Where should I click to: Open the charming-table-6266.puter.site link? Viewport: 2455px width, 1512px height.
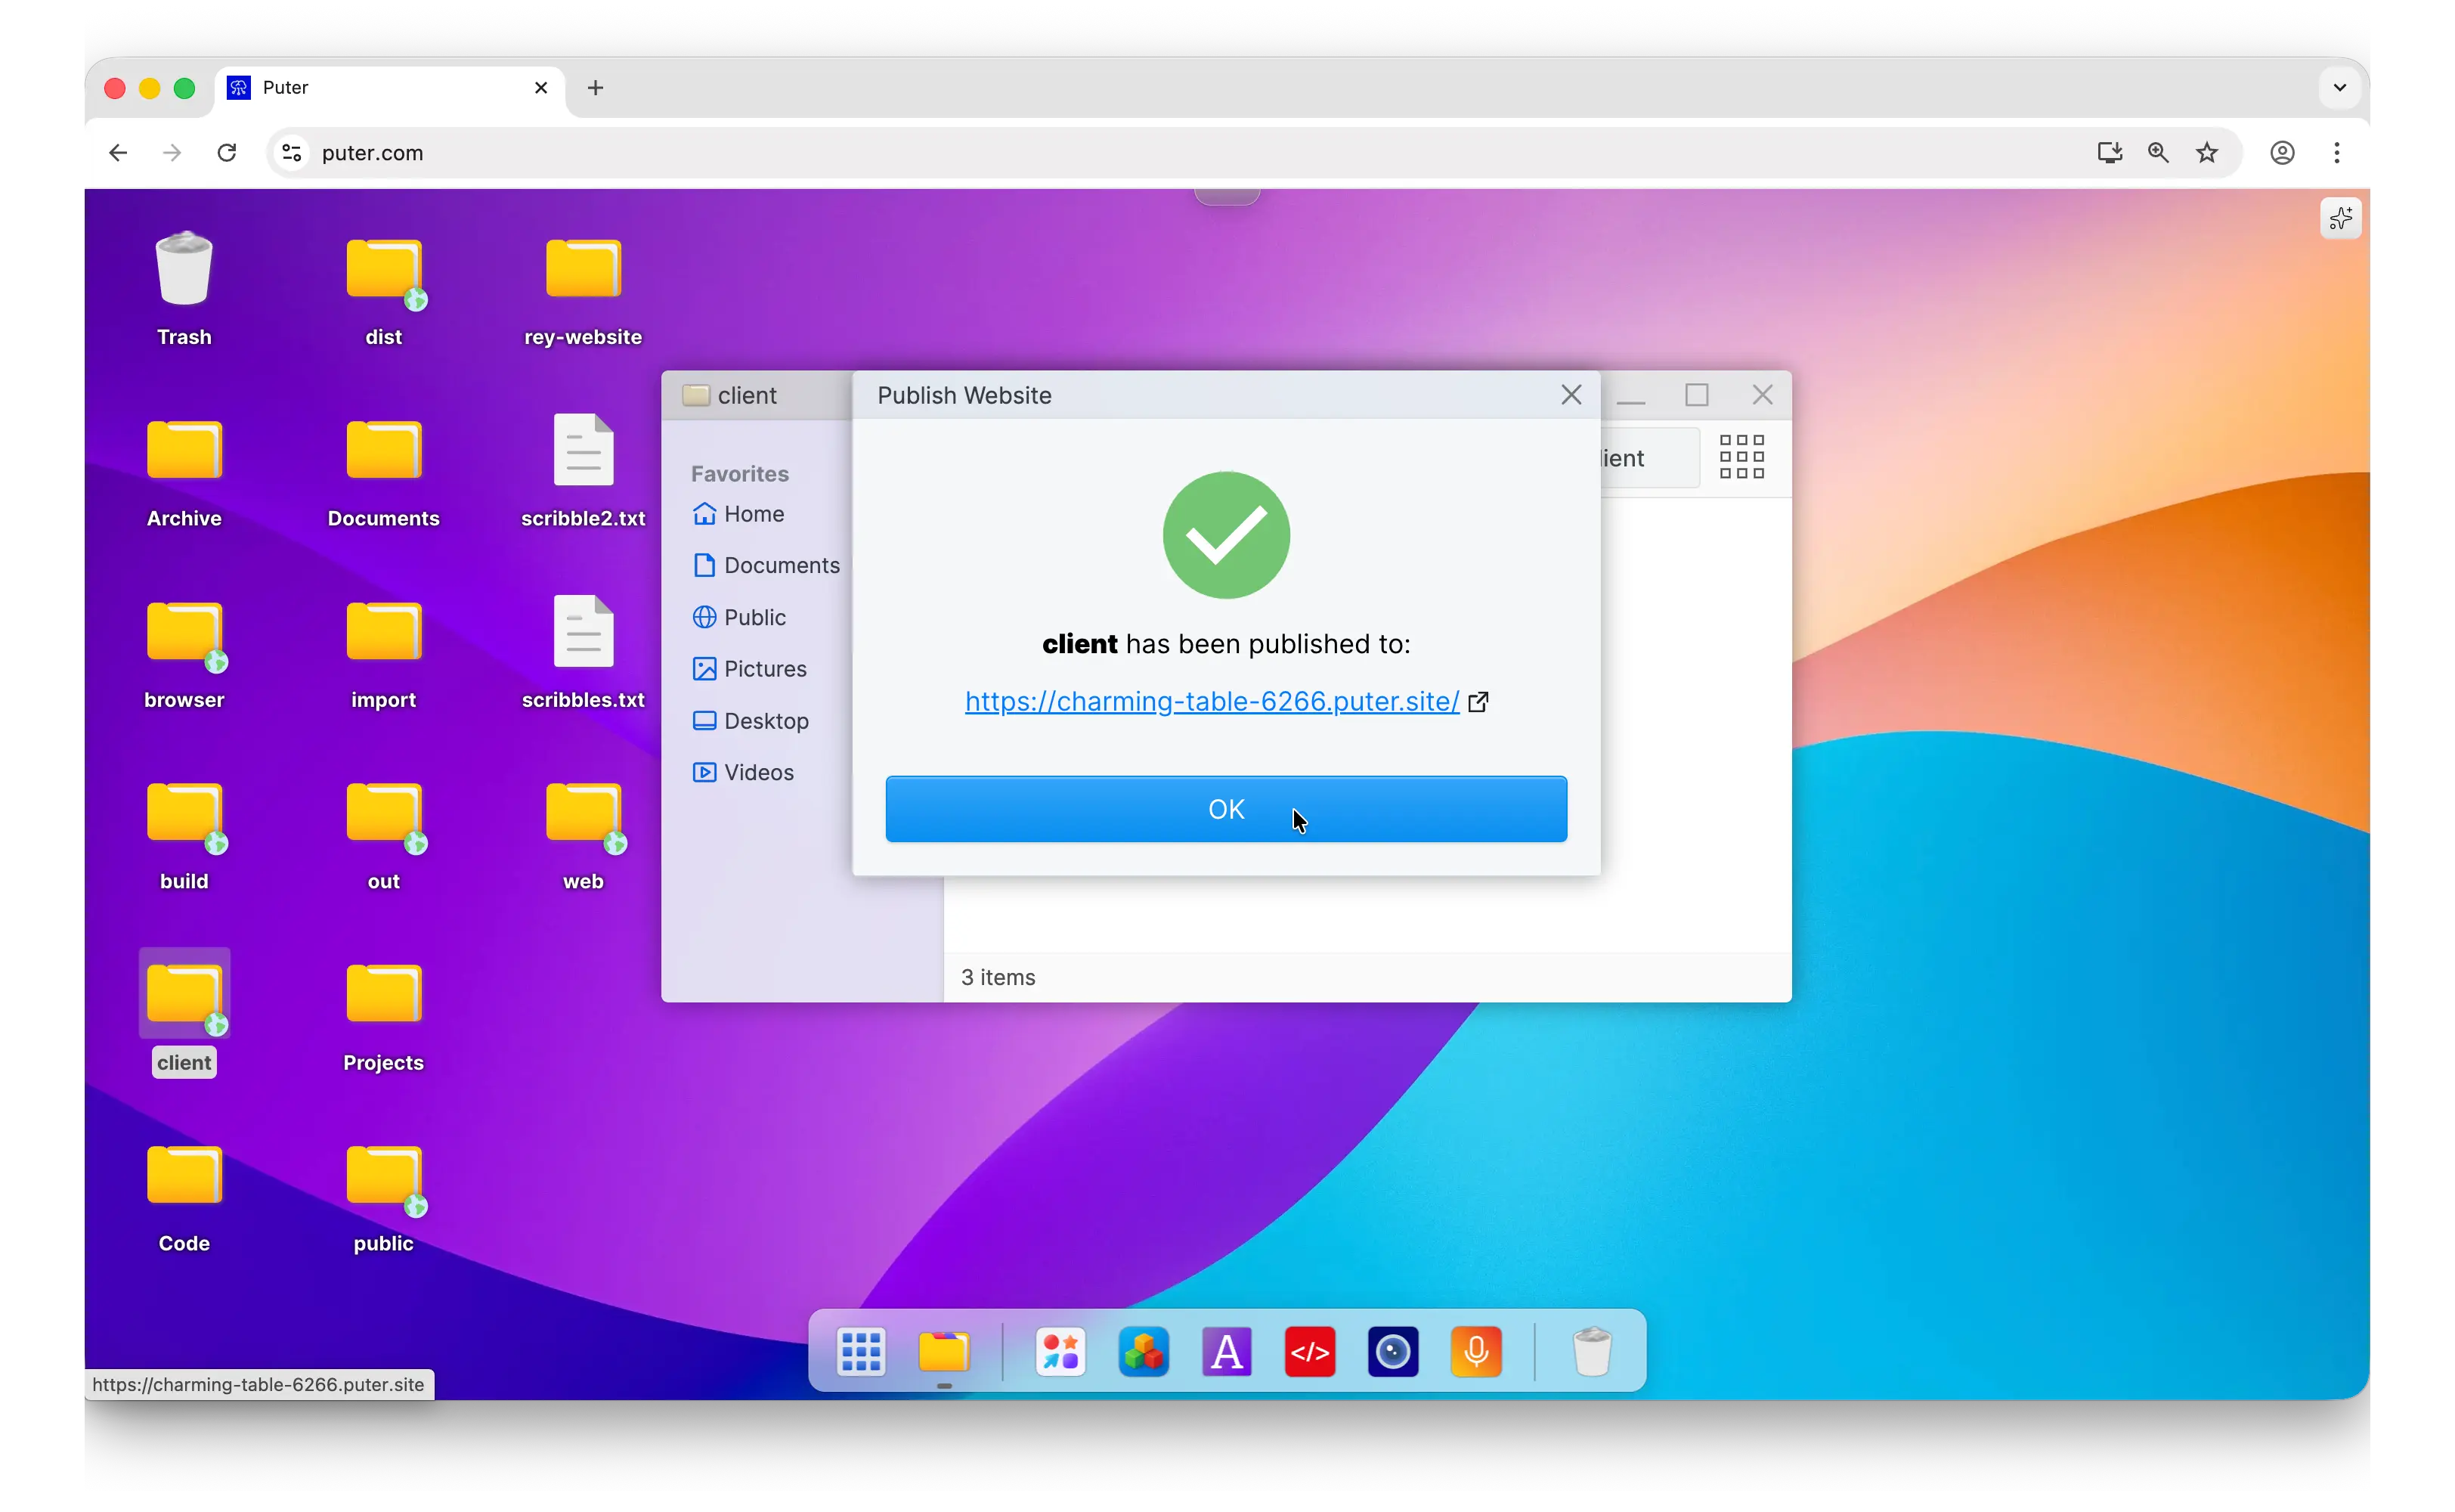1212,702
